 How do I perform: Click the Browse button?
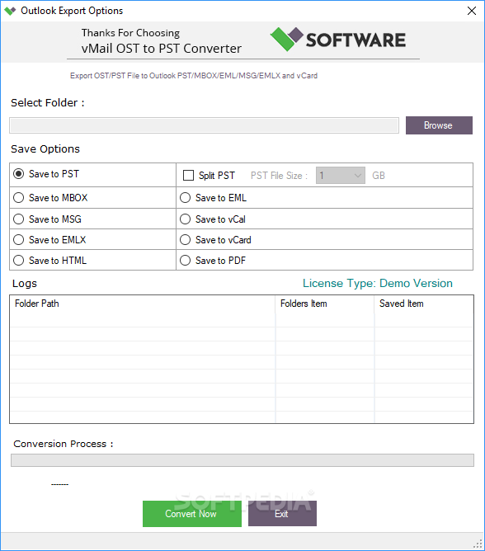(x=439, y=125)
